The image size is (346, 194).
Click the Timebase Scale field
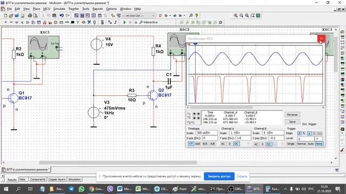[x=207, y=133]
